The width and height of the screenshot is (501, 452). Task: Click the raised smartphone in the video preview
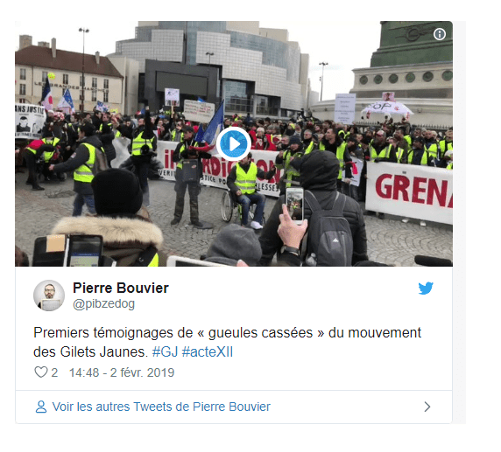click(294, 205)
